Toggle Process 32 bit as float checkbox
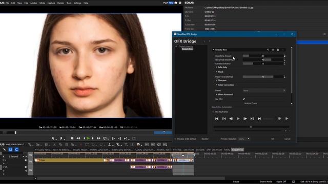 175,139
